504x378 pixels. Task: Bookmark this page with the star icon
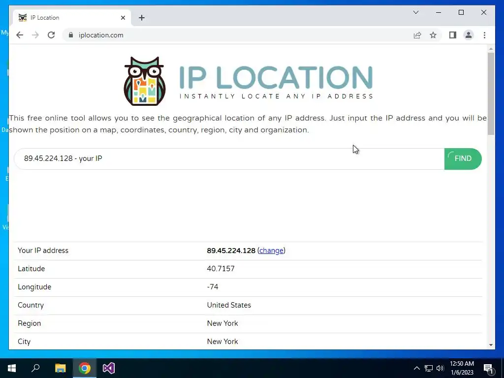433,35
